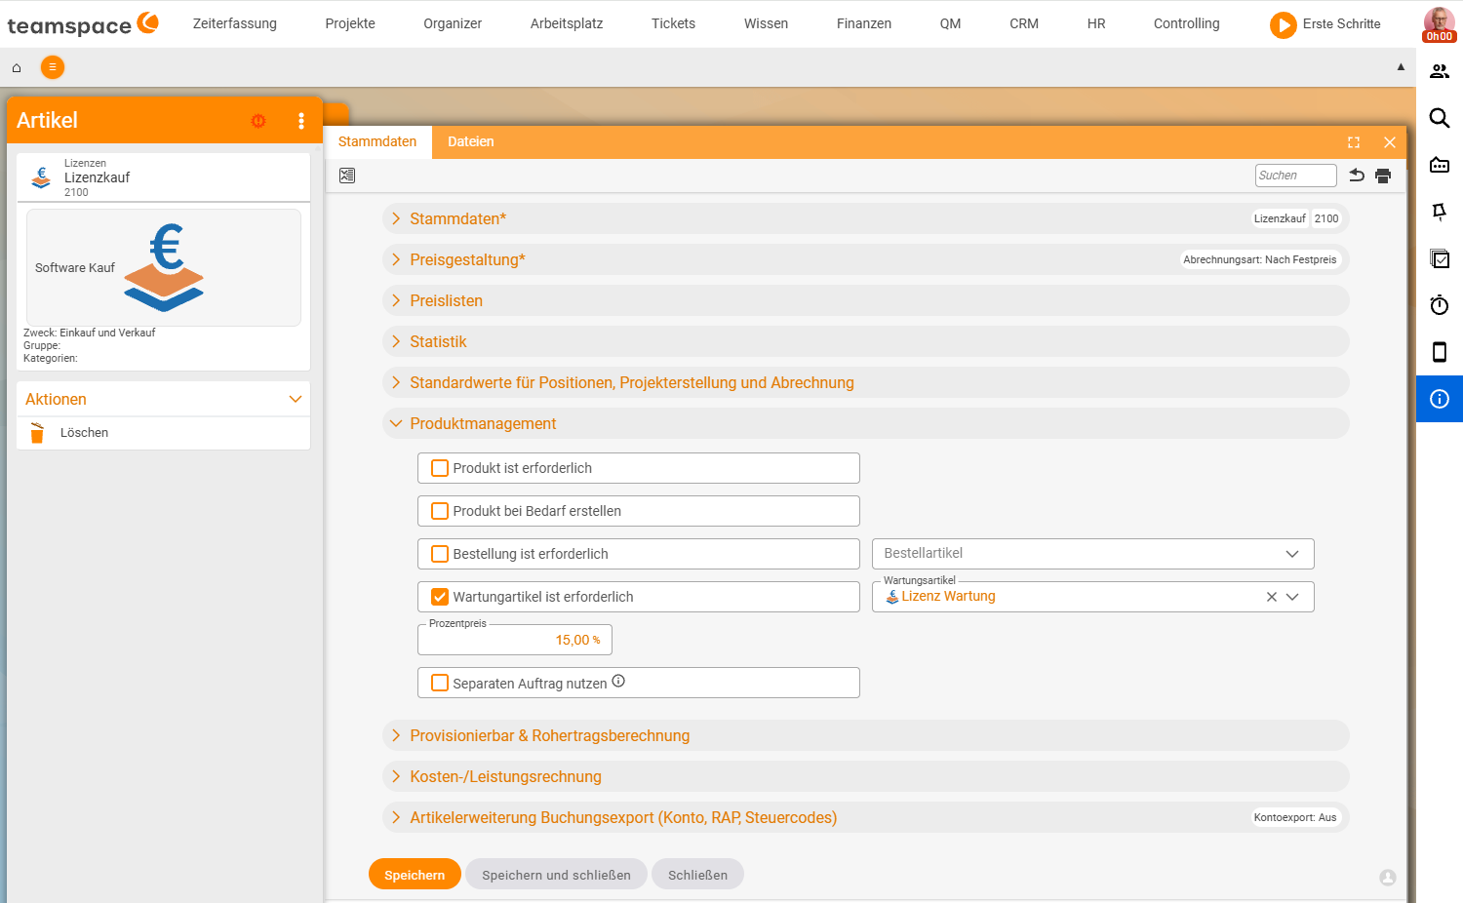The image size is (1463, 903).
Task: Open the Controlling menu
Action: [x=1186, y=23]
